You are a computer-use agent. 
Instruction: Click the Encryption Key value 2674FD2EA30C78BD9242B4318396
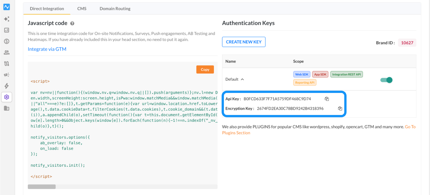[x=290, y=108]
